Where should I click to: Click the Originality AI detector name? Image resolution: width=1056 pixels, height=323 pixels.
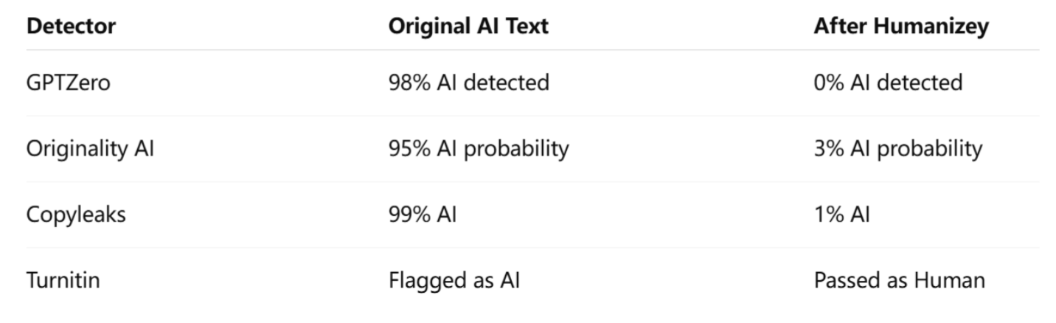(90, 148)
